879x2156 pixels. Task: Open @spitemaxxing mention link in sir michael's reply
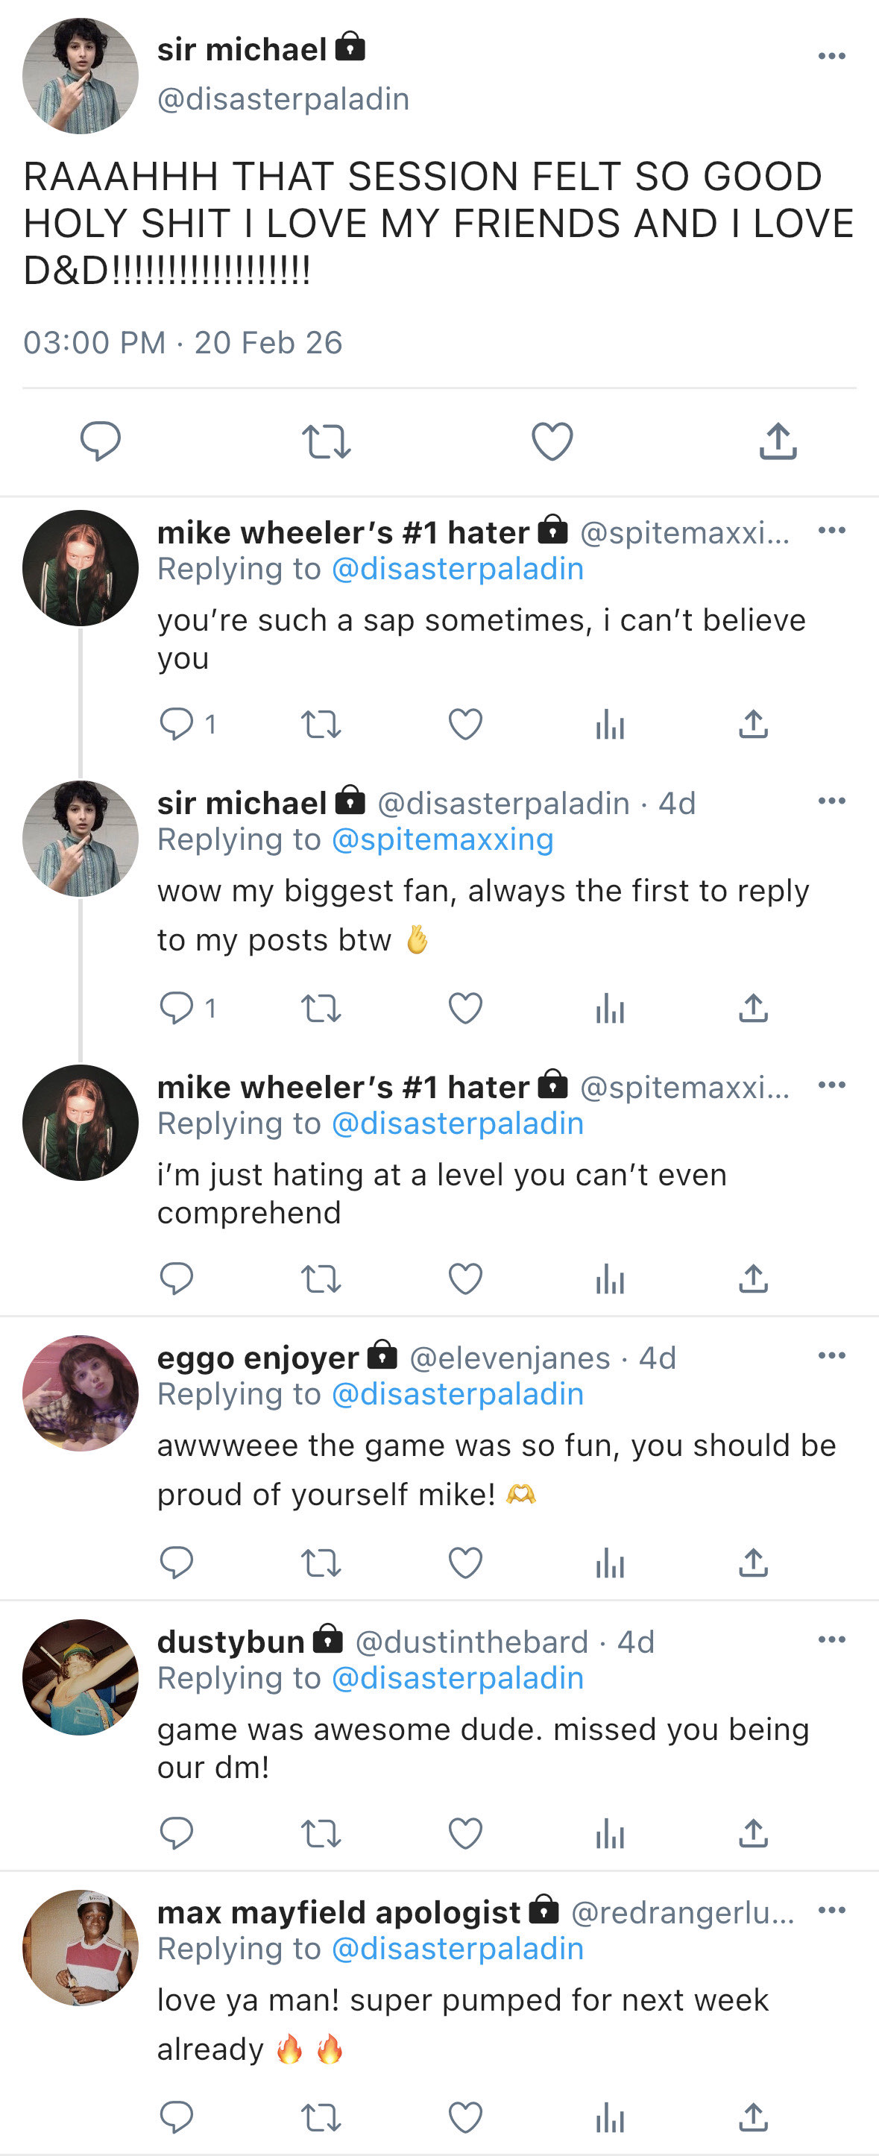pyautogui.click(x=443, y=839)
